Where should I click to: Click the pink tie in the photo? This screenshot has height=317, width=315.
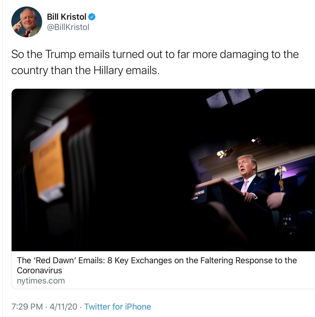click(245, 186)
